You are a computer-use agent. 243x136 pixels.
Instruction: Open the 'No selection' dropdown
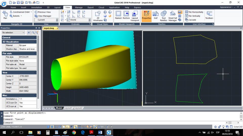13,32
